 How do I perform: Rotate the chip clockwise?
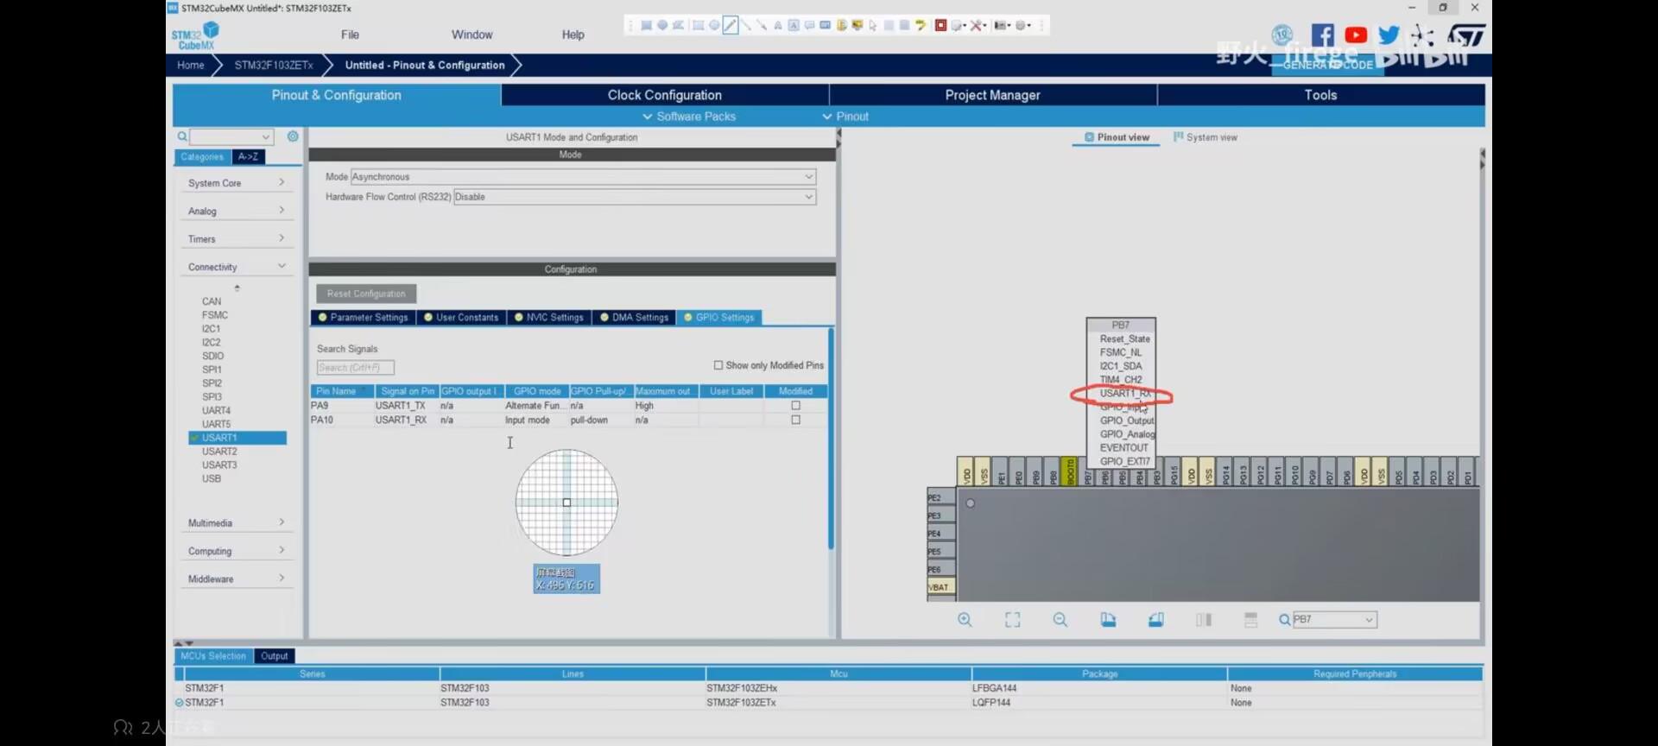pos(1108,620)
